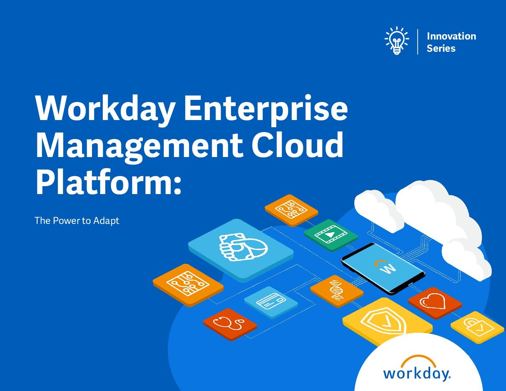
Task: Click the "Management Cloud" title line
Action: pos(189,145)
